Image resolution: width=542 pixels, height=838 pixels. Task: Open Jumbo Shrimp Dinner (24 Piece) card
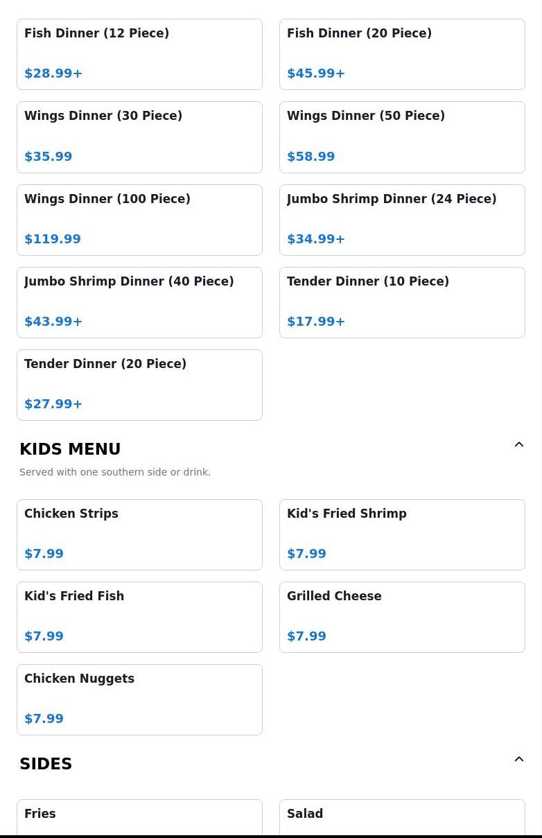[x=402, y=220]
